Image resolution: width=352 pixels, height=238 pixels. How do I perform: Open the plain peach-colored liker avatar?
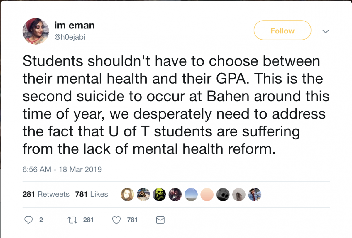[207, 194]
